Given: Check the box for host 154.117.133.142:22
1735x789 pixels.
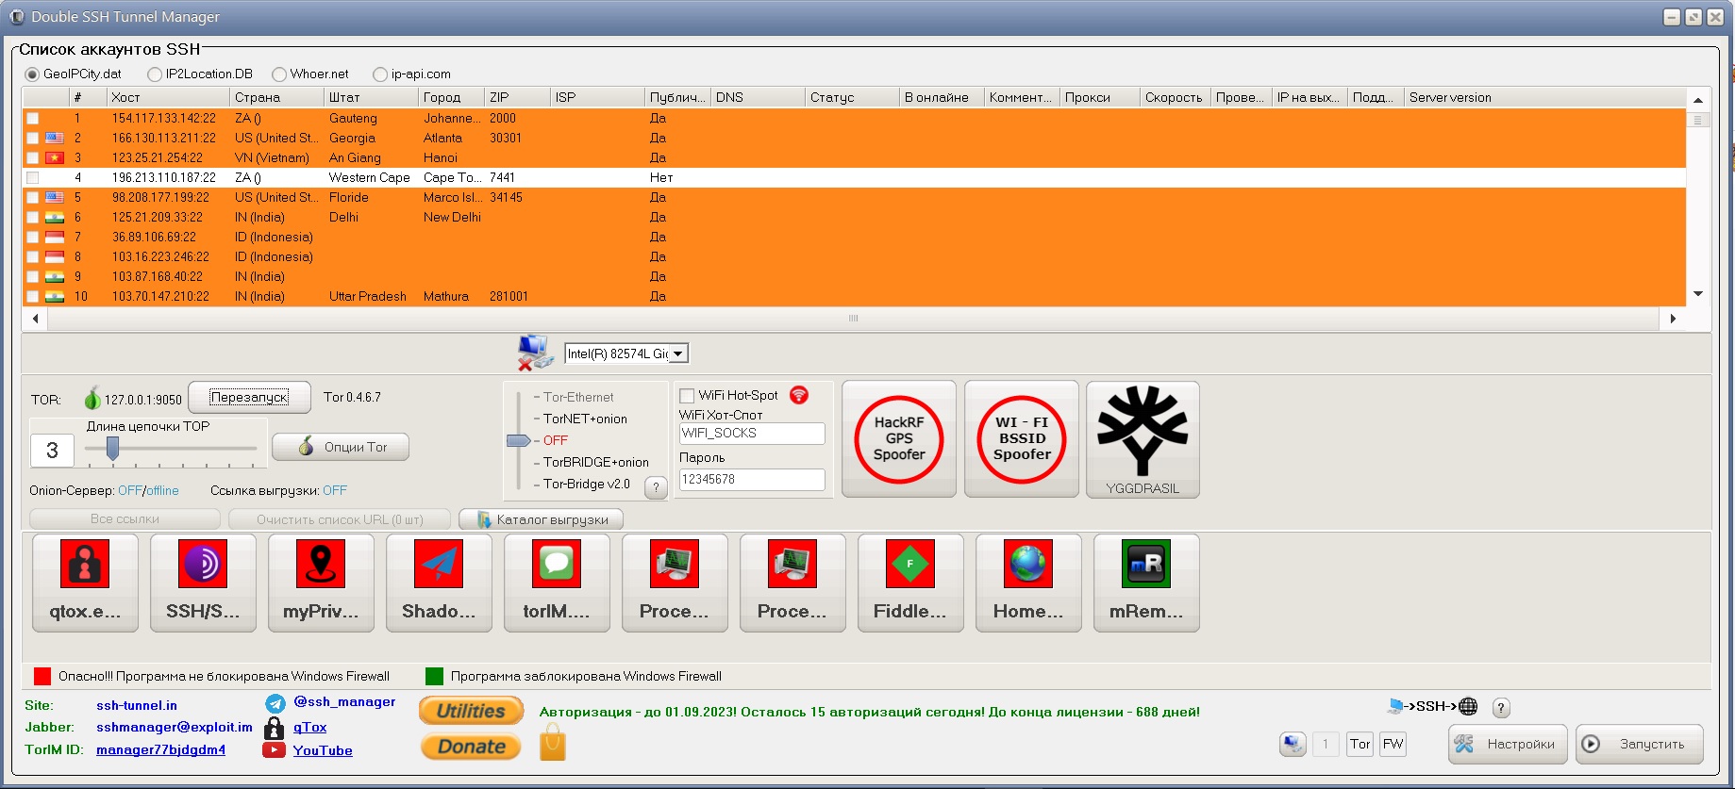Looking at the screenshot, I should click(33, 119).
